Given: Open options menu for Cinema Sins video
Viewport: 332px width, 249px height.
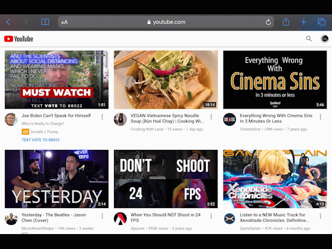Looking at the screenshot, I should click(320, 117).
